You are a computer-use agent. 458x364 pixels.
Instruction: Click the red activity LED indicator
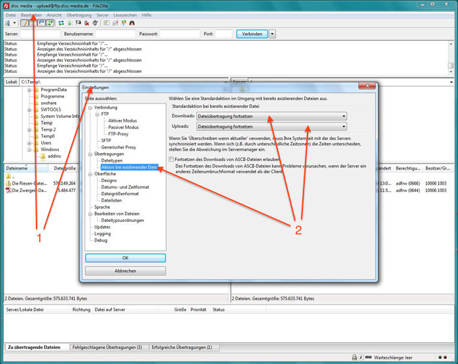point(445,357)
